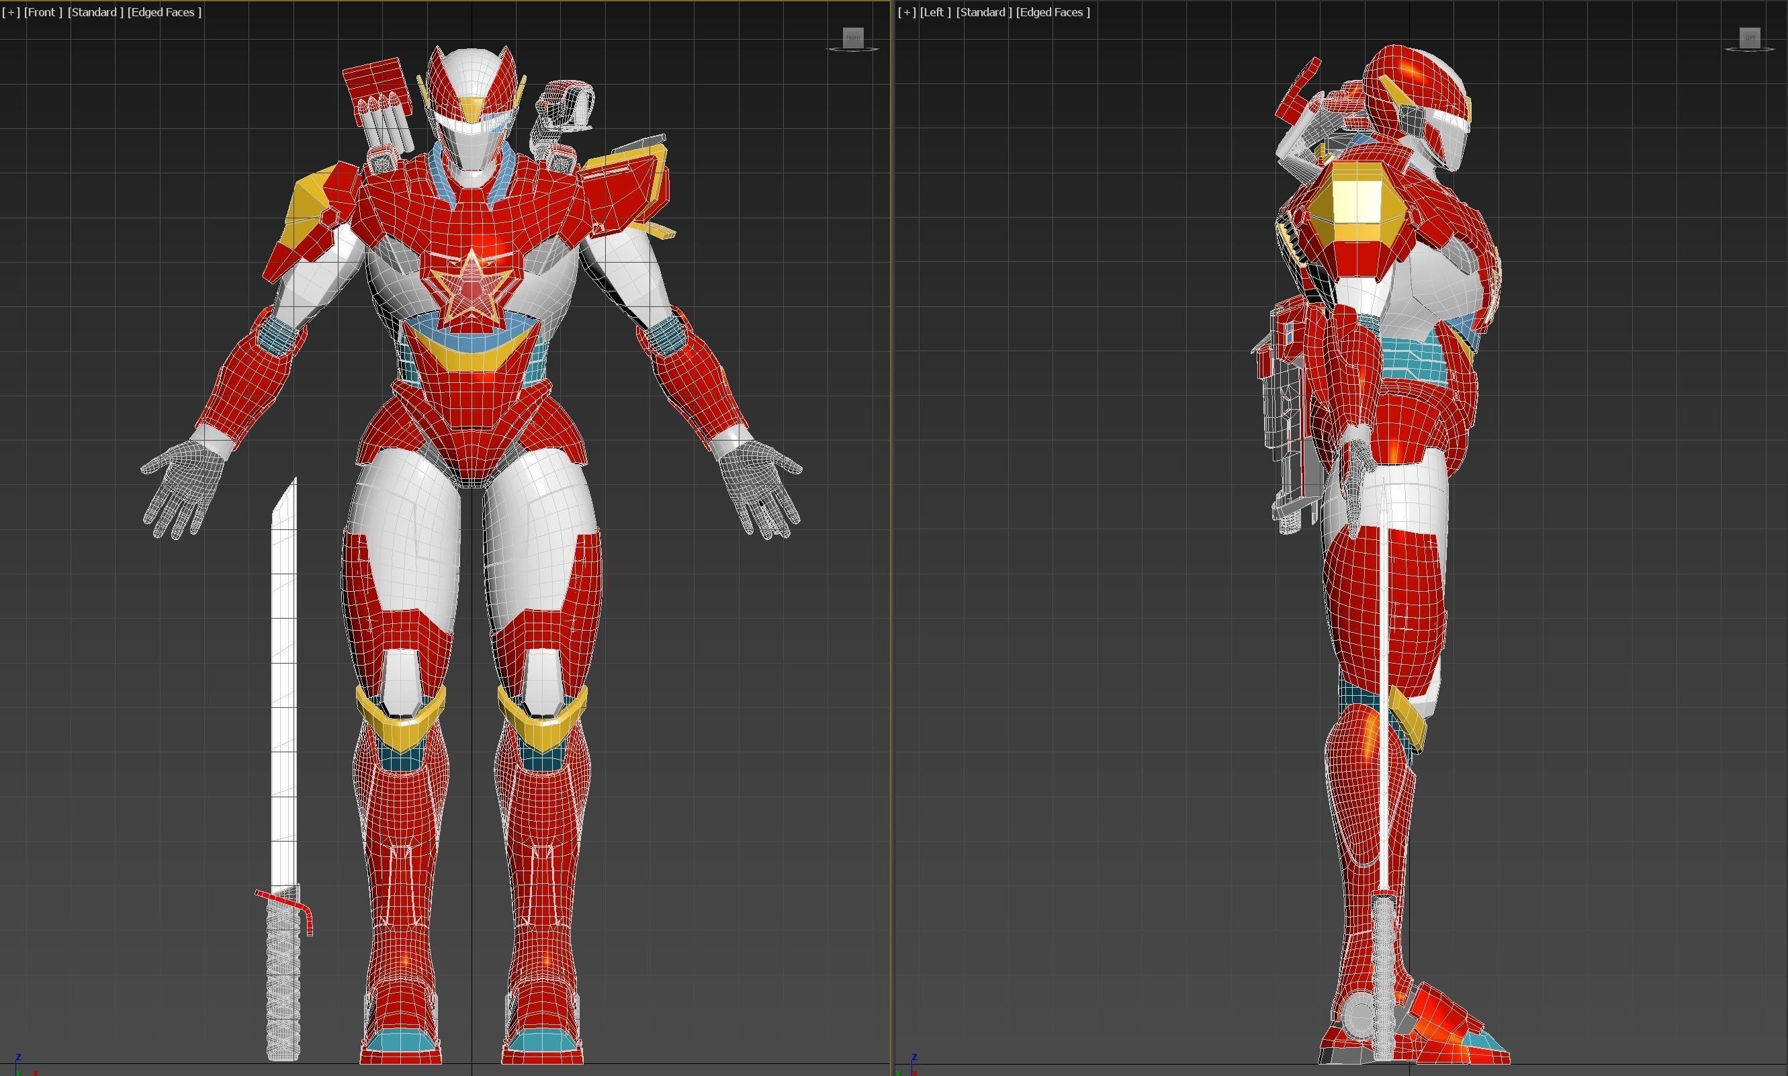Select the yellow shoulder plate in Left viewport

coord(1357,203)
